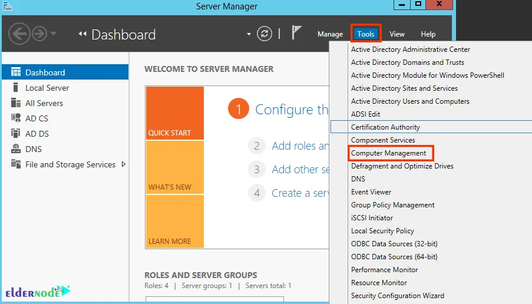Click the AD CS role icon

click(x=15, y=118)
